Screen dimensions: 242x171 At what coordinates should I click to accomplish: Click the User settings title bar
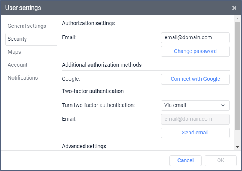(115, 8)
